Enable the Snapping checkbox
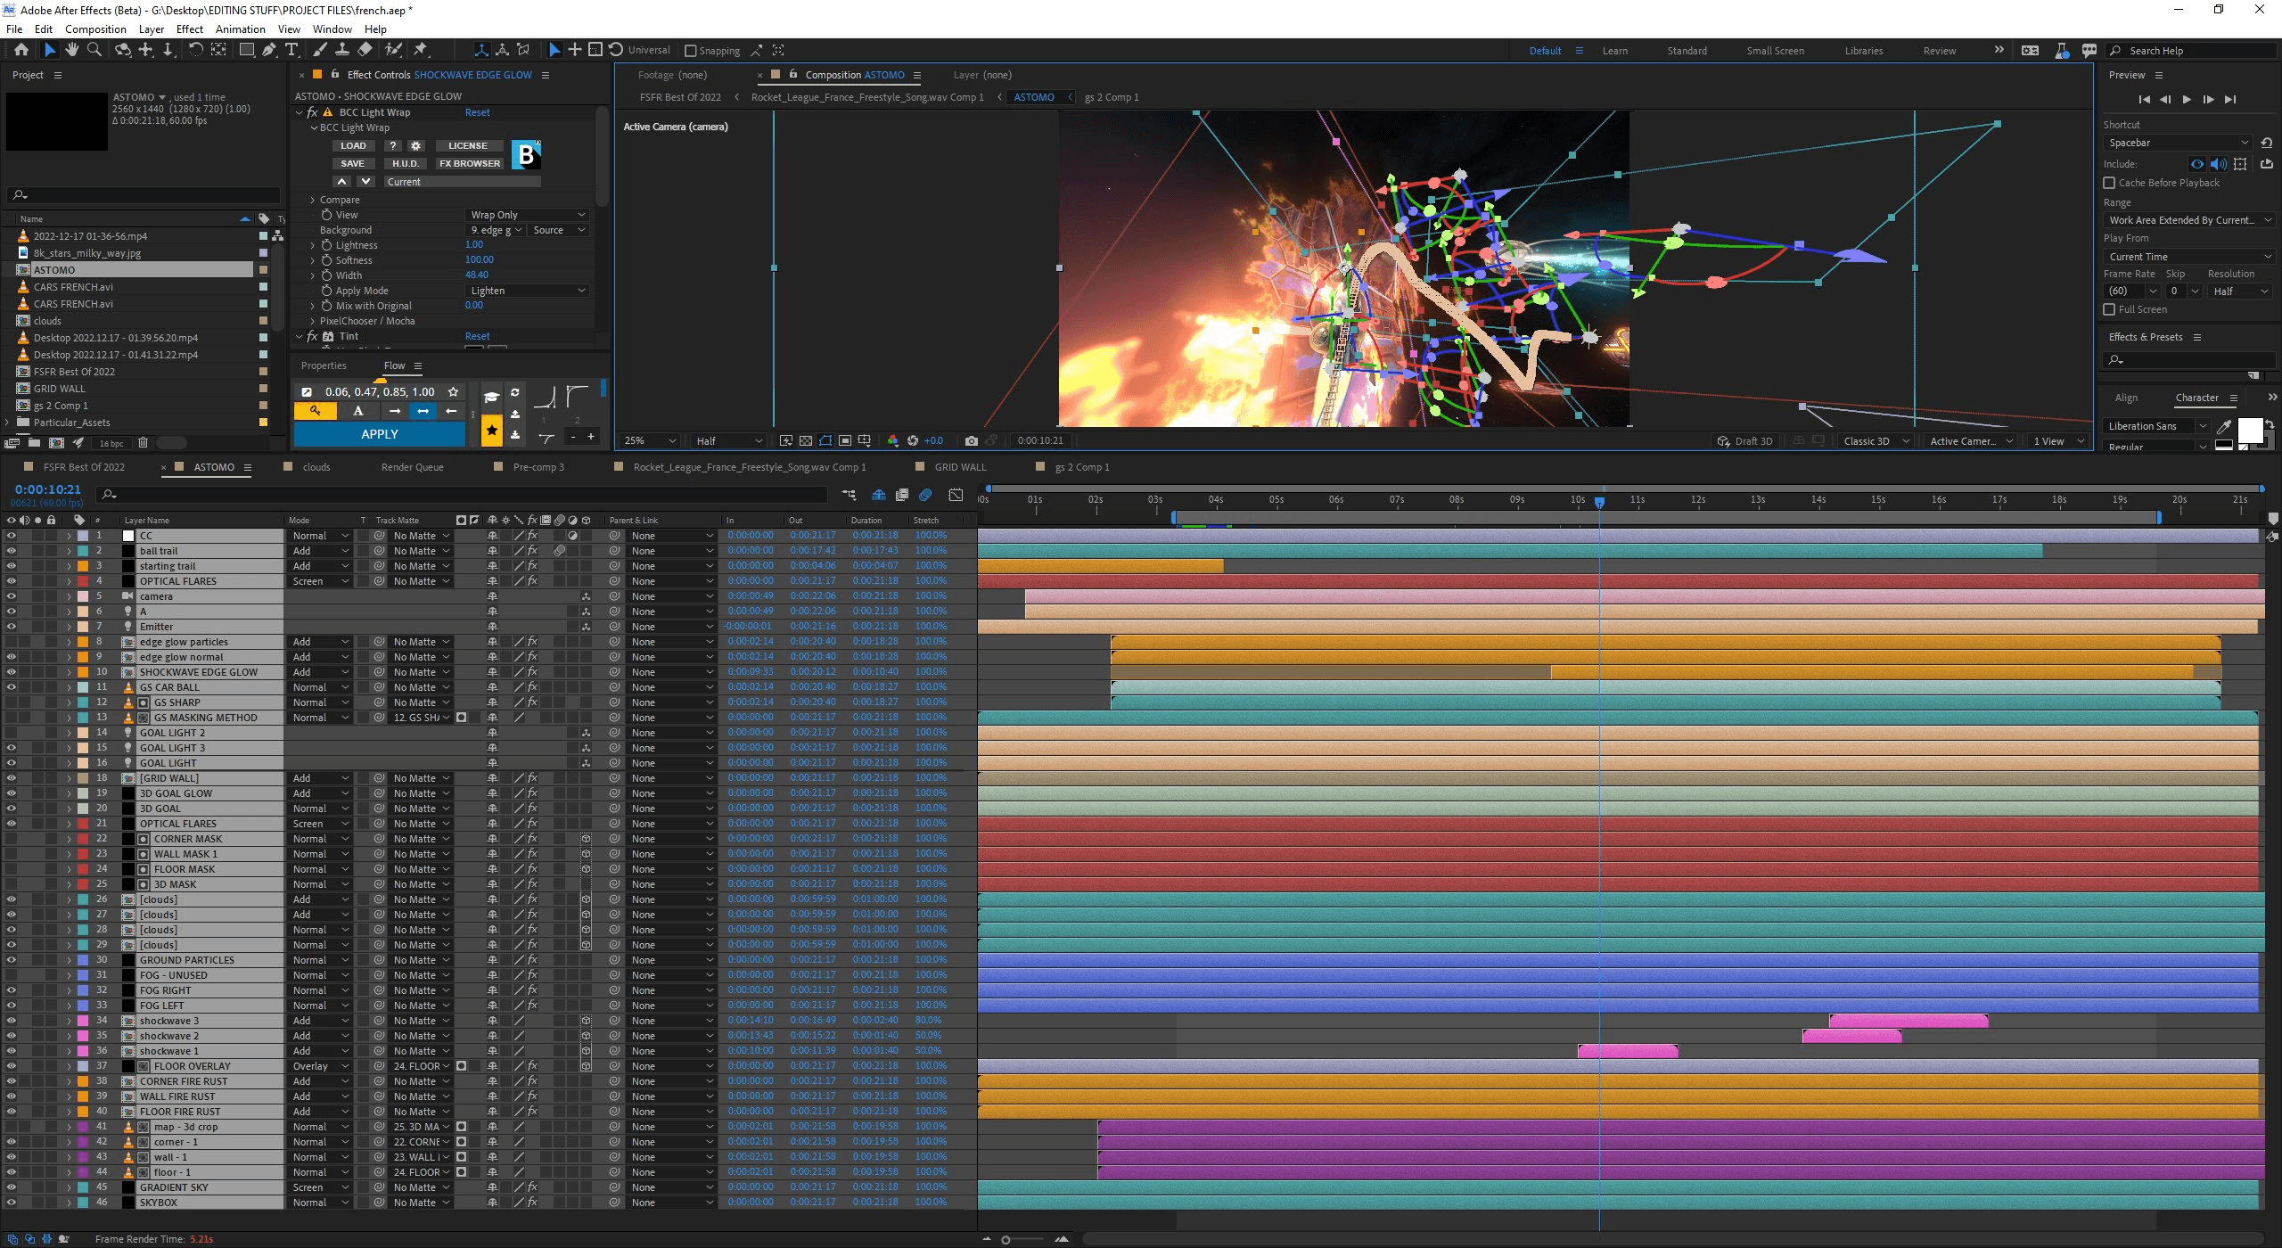The image size is (2282, 1248). [691, 51]
